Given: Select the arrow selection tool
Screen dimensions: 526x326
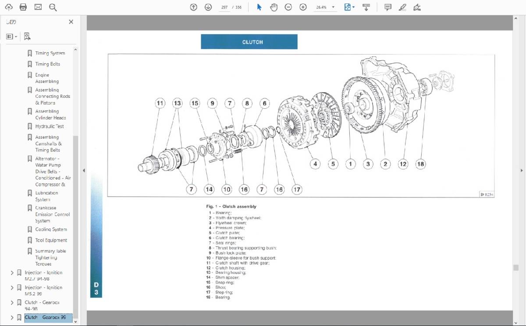Looking at the screenshot, I should tap(259, 7).
